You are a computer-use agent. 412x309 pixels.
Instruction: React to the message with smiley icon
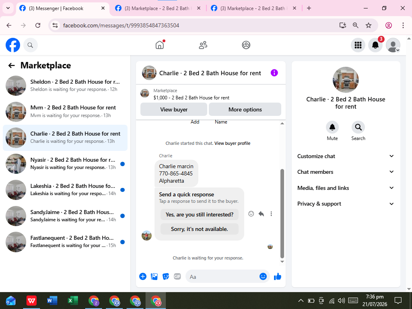point(251,214)
